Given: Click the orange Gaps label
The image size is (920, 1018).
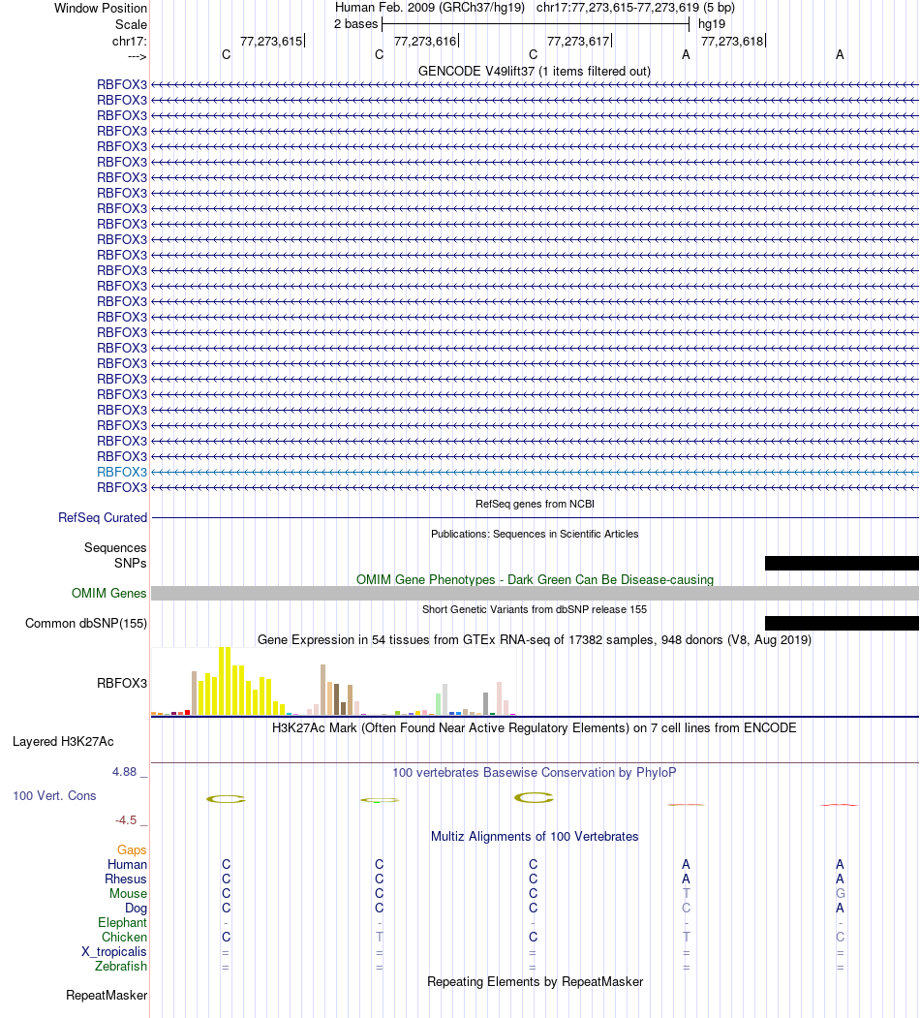Looking at the screenshot, I should pos(132,849).
